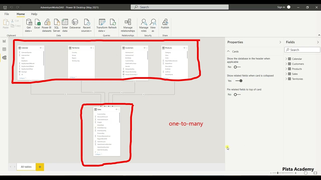Toggle Pin related fields to top switch
The image size is (321, 180).
(237, 94)
